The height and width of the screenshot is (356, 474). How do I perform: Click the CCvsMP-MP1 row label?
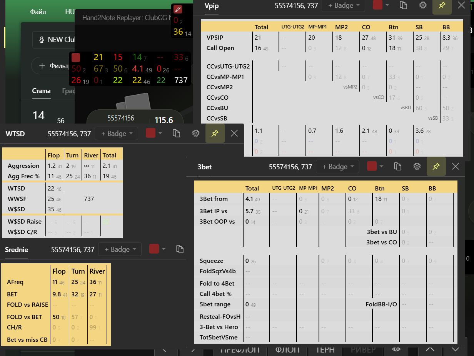225,77
